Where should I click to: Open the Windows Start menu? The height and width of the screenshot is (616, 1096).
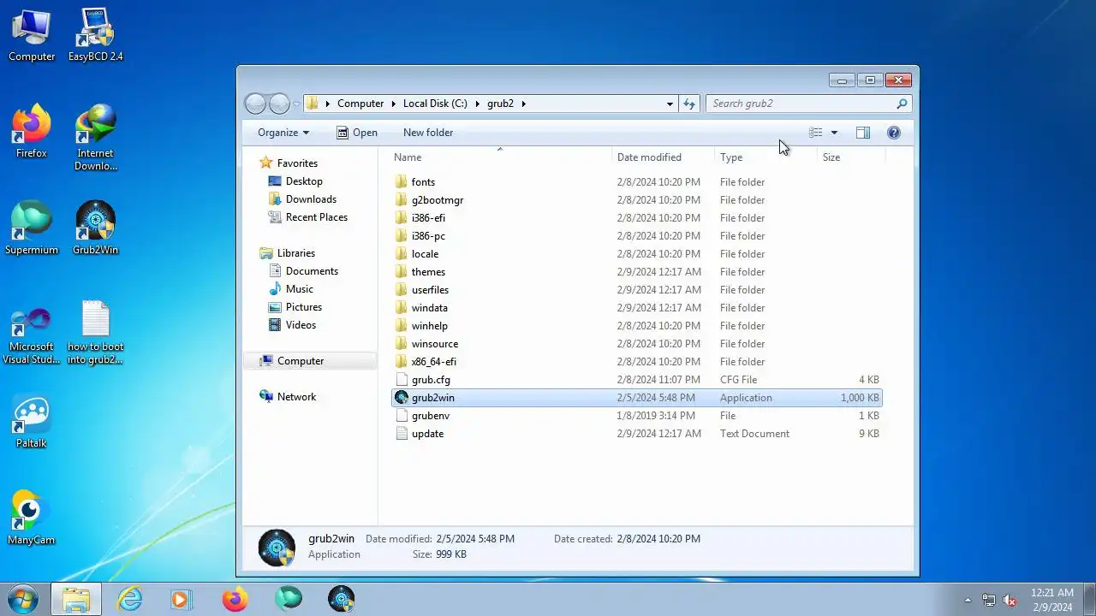(x=23, y=599)
